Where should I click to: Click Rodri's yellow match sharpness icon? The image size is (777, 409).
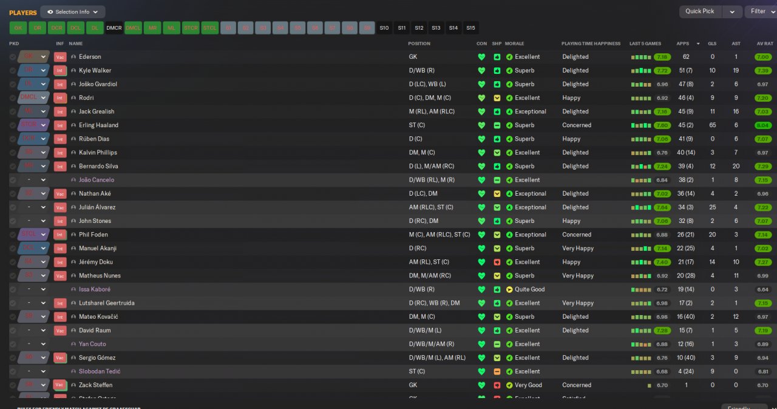tap(497, 98)
